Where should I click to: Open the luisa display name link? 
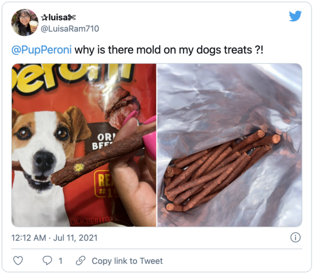pos(58,18)
